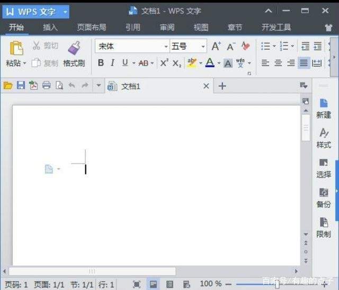Switch to 审阅 (Review) tab
Screen dimensions: 339x290
pyautogui.click(x=167, y=28)
